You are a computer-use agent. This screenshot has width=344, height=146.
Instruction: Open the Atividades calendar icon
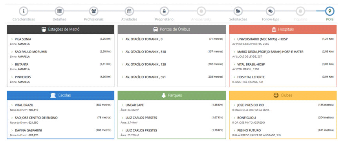(129, 11)
